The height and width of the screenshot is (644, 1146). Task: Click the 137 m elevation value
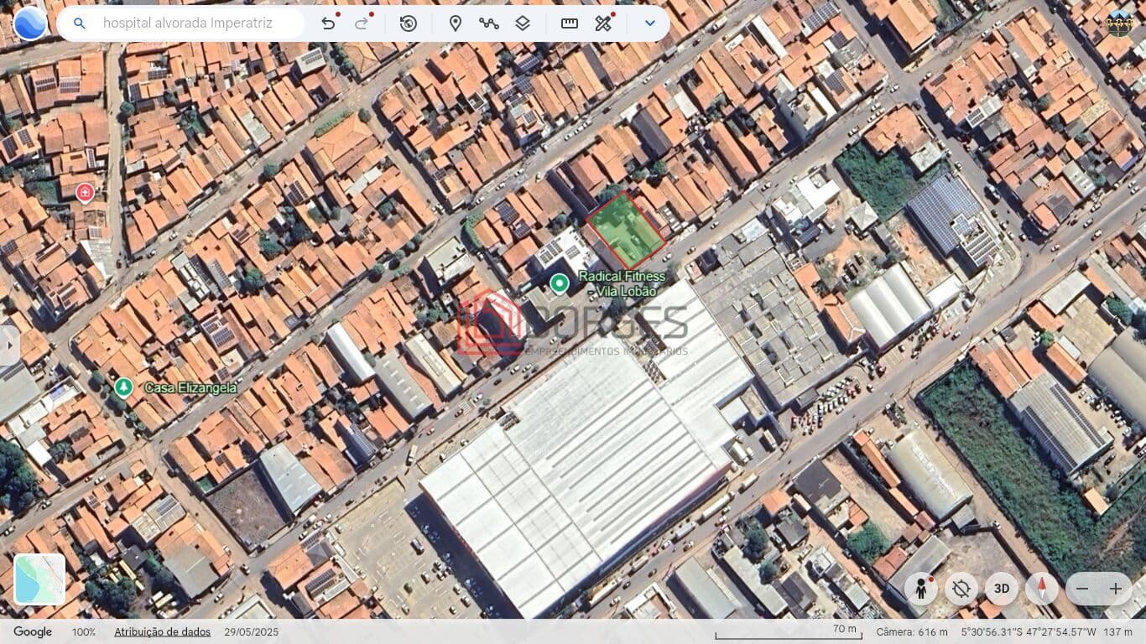pyautogui.click(x=1118, y=632)
